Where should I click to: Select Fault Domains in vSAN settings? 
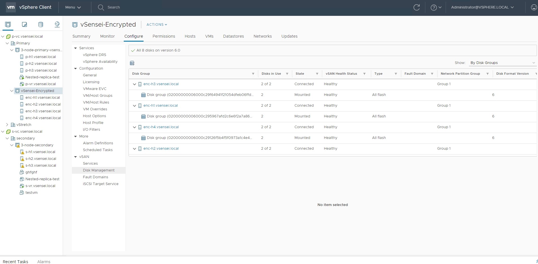[x=95, y=177]
